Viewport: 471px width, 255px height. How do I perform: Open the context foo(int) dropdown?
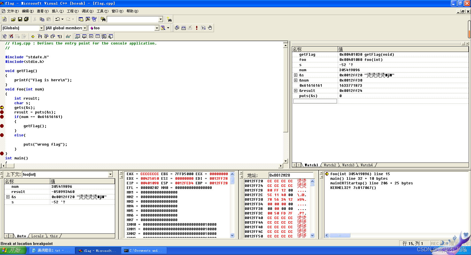110,174
